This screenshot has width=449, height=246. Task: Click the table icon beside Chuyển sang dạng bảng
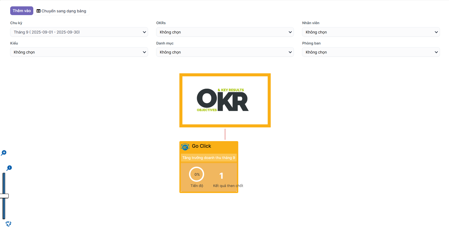(x=39, y=11)
